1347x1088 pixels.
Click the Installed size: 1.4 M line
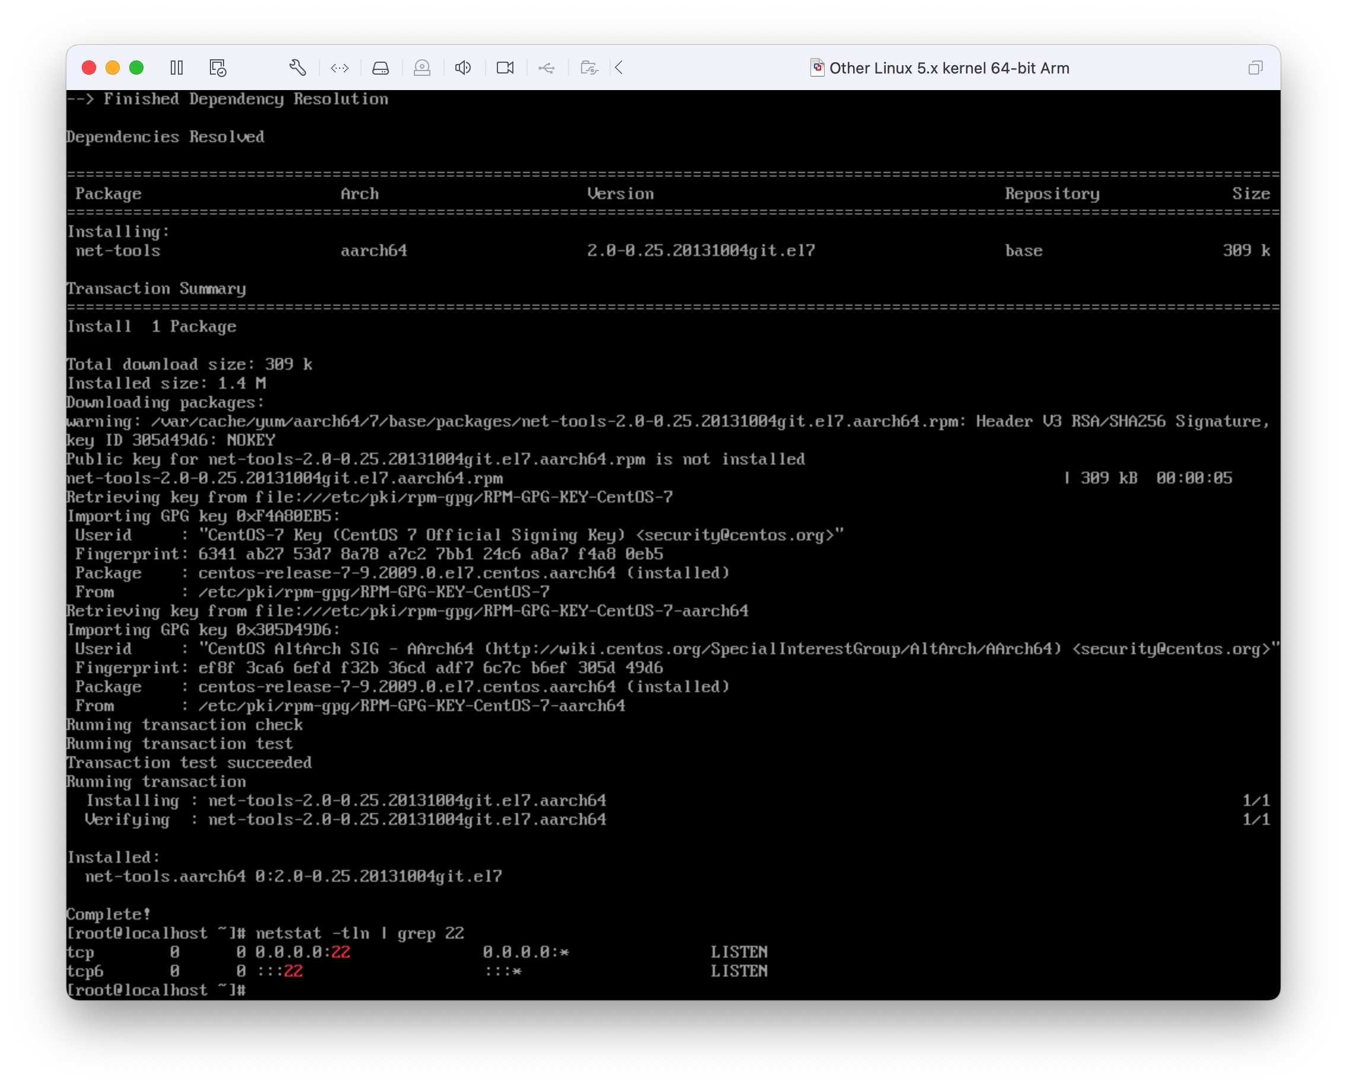click(x=167, y=383)
